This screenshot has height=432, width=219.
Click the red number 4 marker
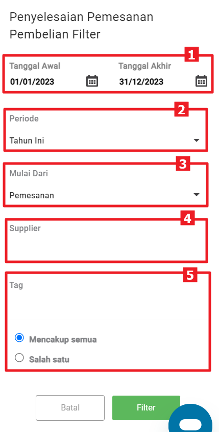187,218
